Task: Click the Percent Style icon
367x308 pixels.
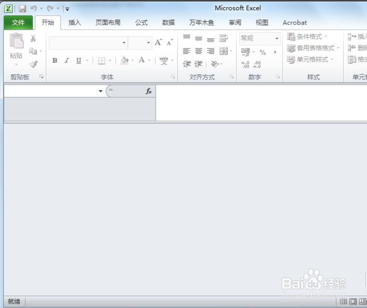Action: coord(263,52)
